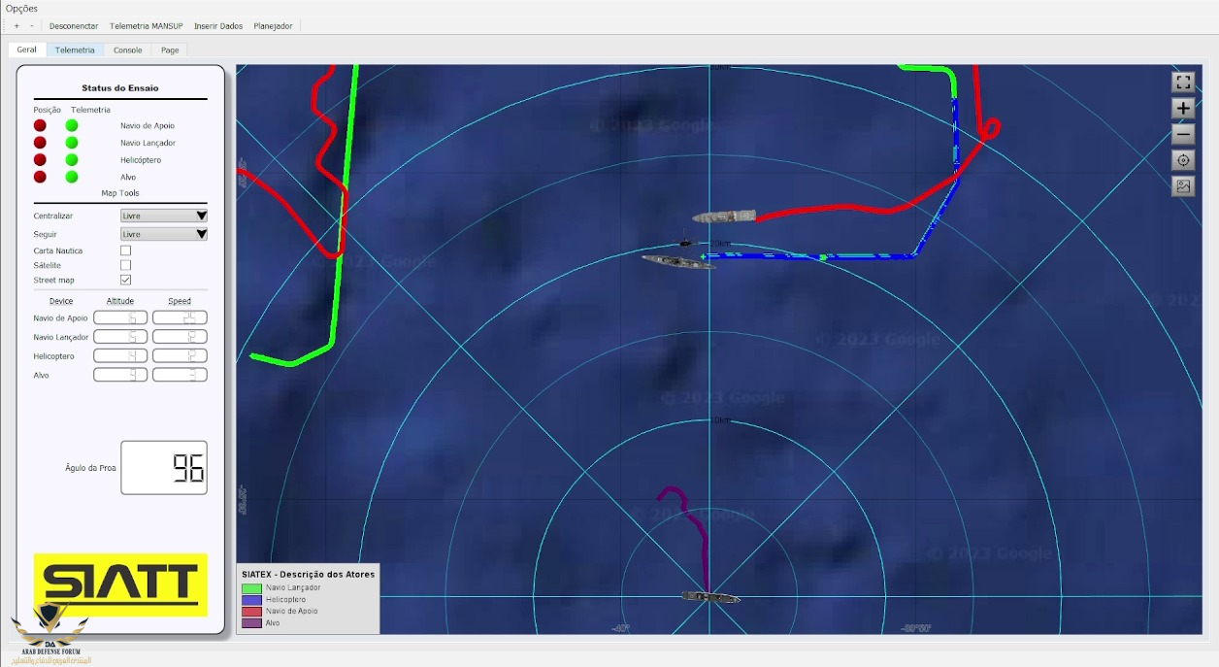Click Navio Lançador red position indicator

(40, 143)
